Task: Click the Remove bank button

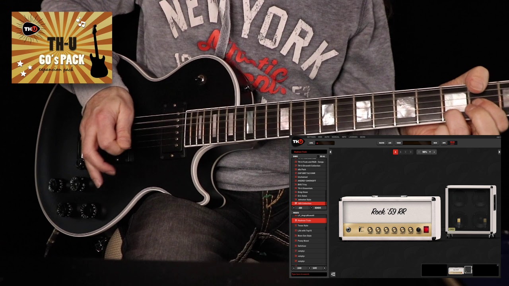Action: coord(318,208)
